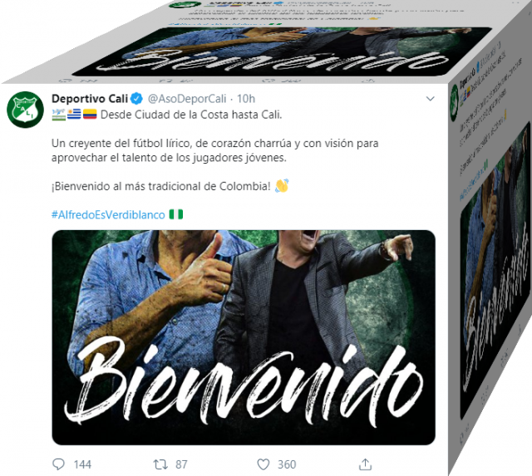
Task: Click the clapping hands emoji
Action: (282, 186)
